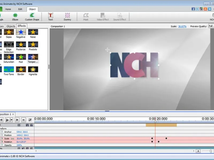The width and height of the screenshot is (214, 160).
Task: Open the Preview Quality dropdown
Action: (x=211, y=26)
